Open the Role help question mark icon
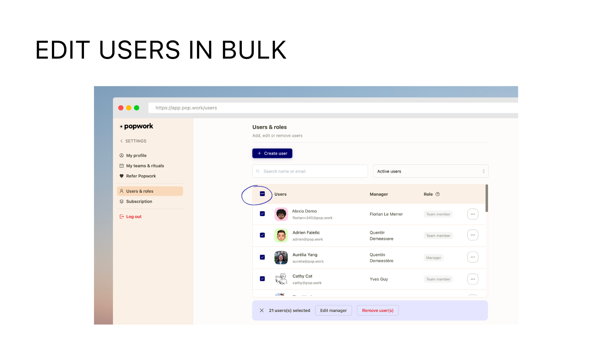The height and width of the screenshot is (345, 612). coord(437,194)
